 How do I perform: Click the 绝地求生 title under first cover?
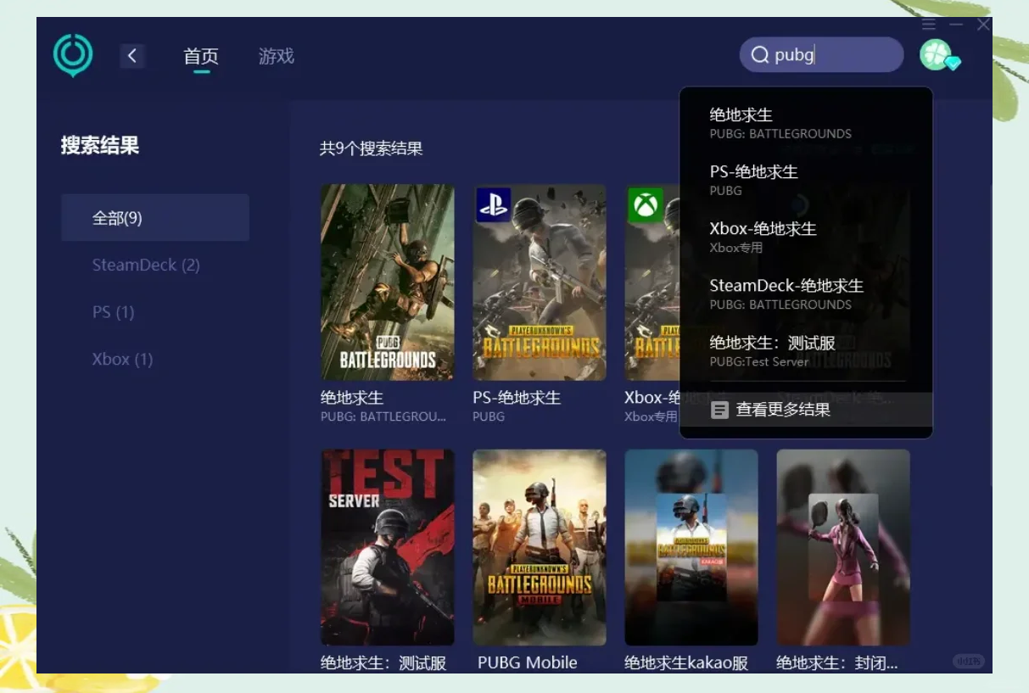[x=352, y=398]
